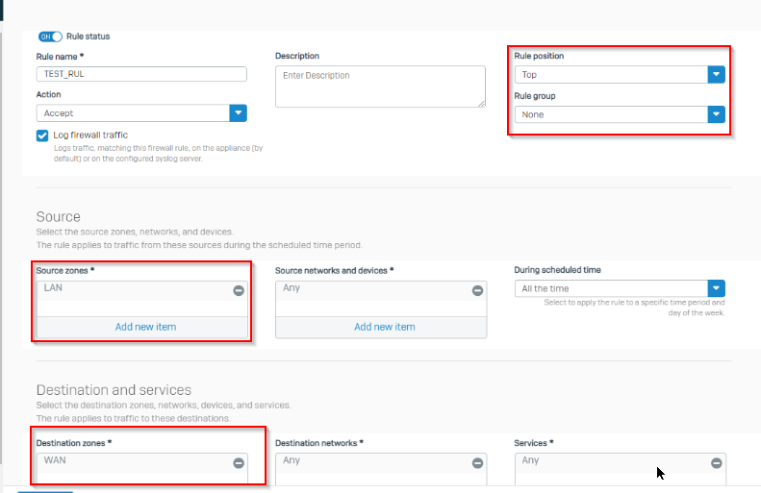This screenshot has height=493, width=761.
Task: Expand the Rule group dropdown
Action: (x=716, y=114)
